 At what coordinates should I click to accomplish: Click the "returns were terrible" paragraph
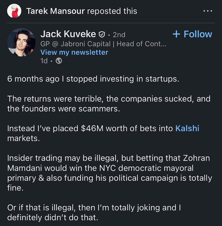(x=109, y=104)
